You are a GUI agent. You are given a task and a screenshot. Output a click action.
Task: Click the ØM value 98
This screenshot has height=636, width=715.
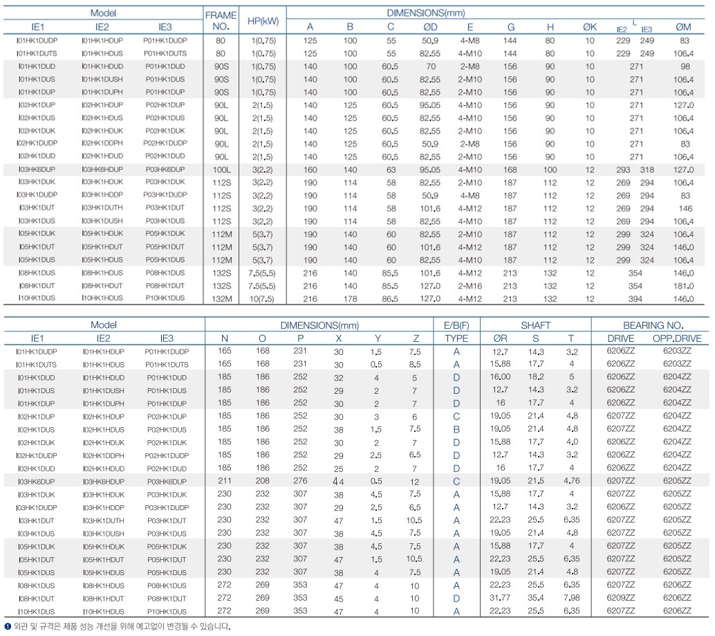(685, 66)
